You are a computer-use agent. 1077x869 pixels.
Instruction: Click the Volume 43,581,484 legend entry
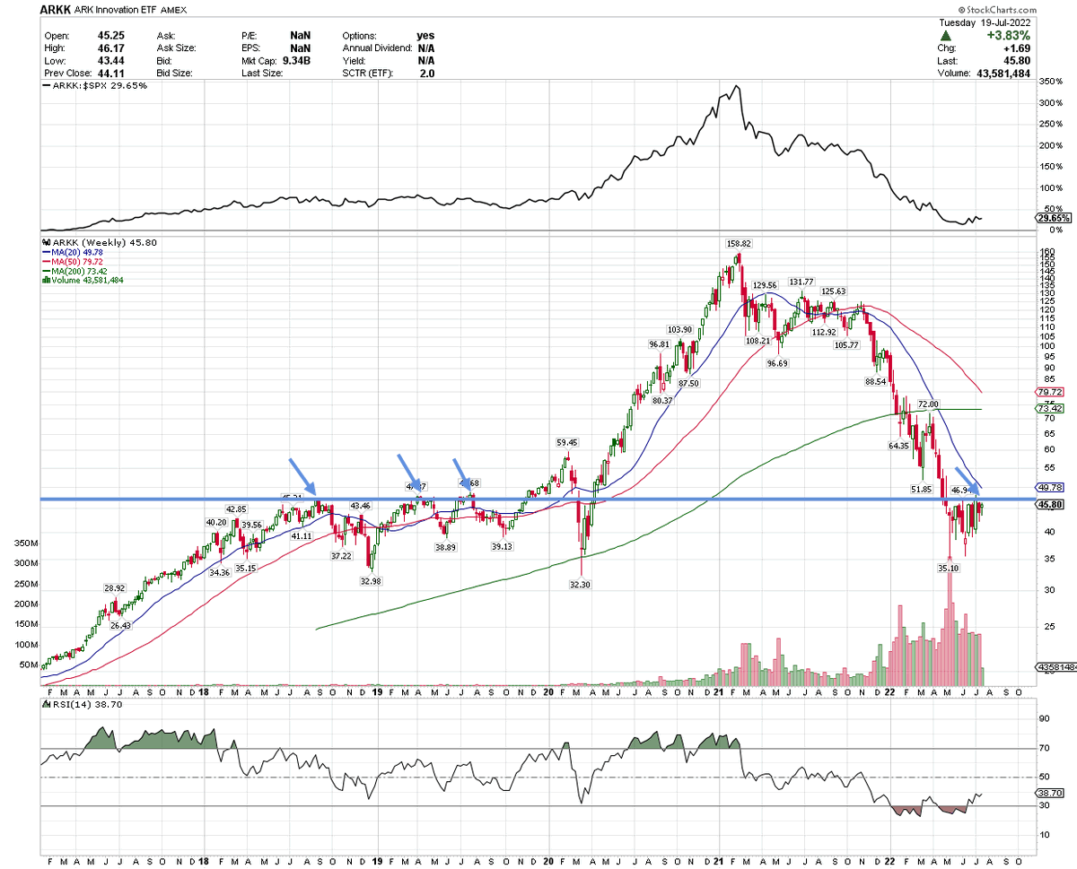pyautogui.click(x=82, y=279)
